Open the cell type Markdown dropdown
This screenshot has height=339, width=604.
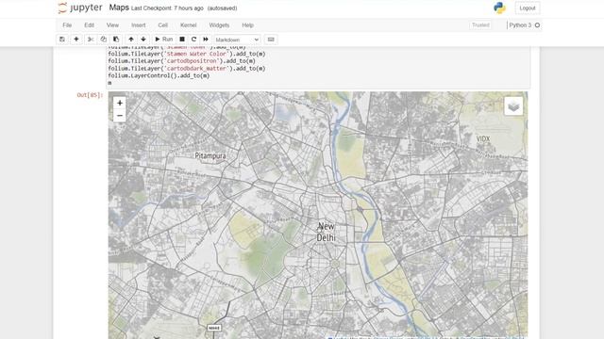(x=237, y=40)
